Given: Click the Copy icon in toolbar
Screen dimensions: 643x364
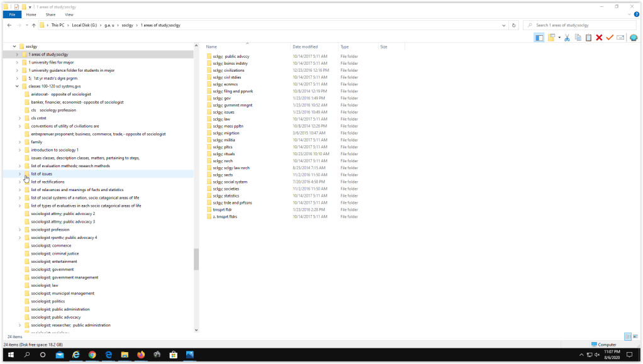Looking at the screenshot, I should (578, 38).
